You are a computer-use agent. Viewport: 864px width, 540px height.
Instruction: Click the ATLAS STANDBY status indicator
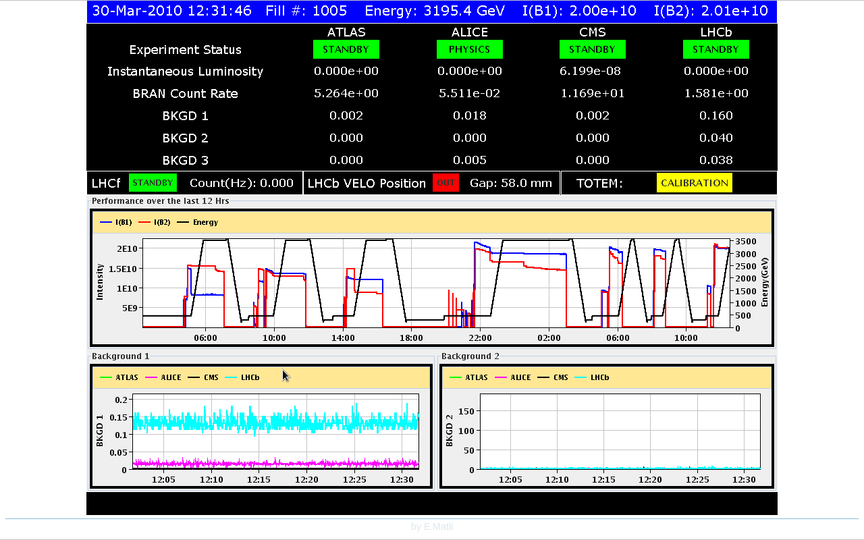pos(346,49)
